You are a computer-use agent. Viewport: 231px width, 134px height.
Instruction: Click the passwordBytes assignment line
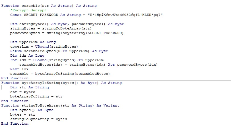67,33
